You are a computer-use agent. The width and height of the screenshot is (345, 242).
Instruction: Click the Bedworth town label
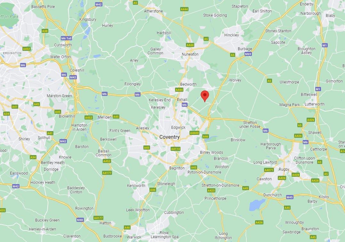pyautogui.click(x=188, y=84)
